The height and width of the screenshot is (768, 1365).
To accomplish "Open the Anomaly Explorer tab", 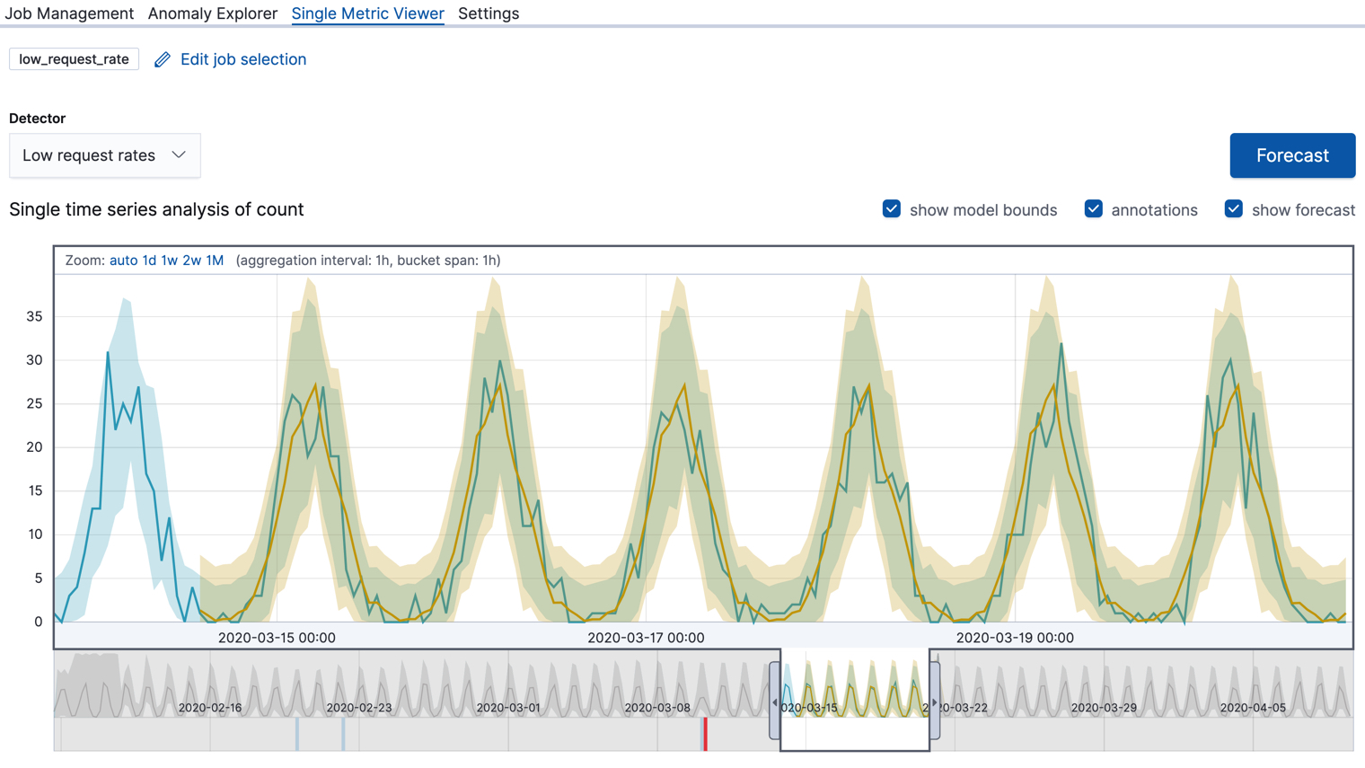I will pos(212,13).
